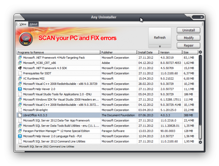Screen dimensions: 219x166
Task: Select the LibreOffice 4.0.3.3 row name
Action: click(35, 115)
